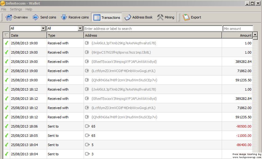Image resolution: width=262 pixels, height=159 pixels.
Task: Select address label 5 in the 18:04 row
Action: [x=92, y=145]
